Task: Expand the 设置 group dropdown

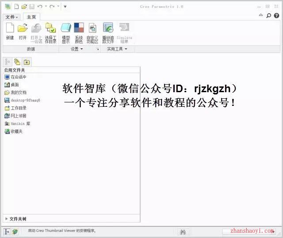Action: pyautogui.click(x=76, y=49)
